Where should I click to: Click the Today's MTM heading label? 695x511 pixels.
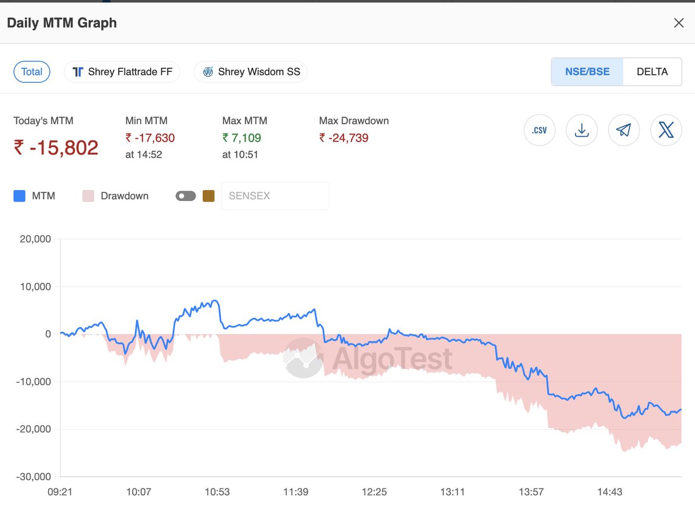[43, 121]
